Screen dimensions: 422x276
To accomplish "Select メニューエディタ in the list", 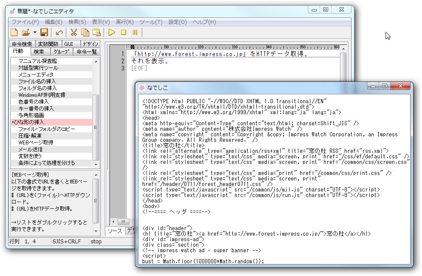I will [51, 75].
